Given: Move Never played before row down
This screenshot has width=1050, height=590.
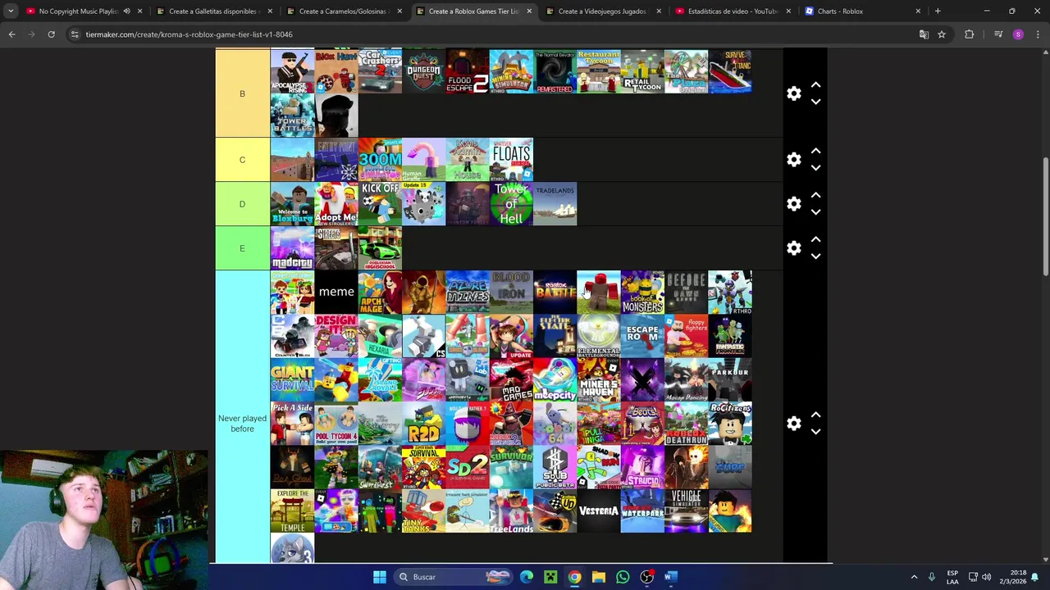Looking at the screenshot, I should pos(815,432).
